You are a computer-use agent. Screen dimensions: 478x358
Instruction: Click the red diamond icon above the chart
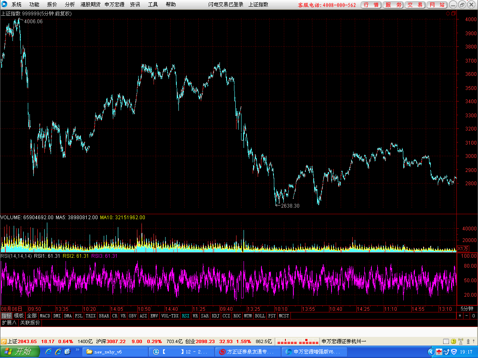point(448,13)
